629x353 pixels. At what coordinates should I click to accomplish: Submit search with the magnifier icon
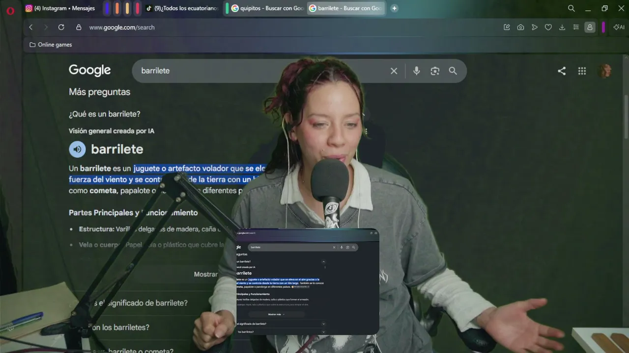453,71
